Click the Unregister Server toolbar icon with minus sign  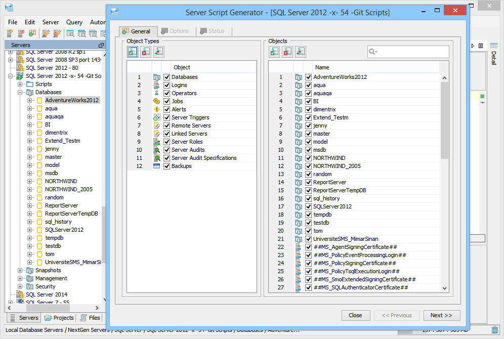pos(21,33)
